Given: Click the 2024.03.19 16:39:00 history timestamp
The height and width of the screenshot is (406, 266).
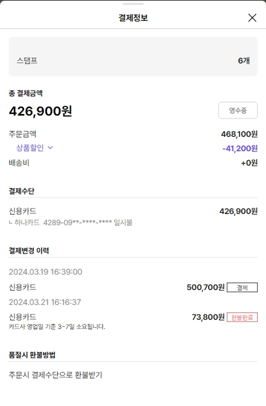Looking at the screenshot, I should (x=45, y=272).
